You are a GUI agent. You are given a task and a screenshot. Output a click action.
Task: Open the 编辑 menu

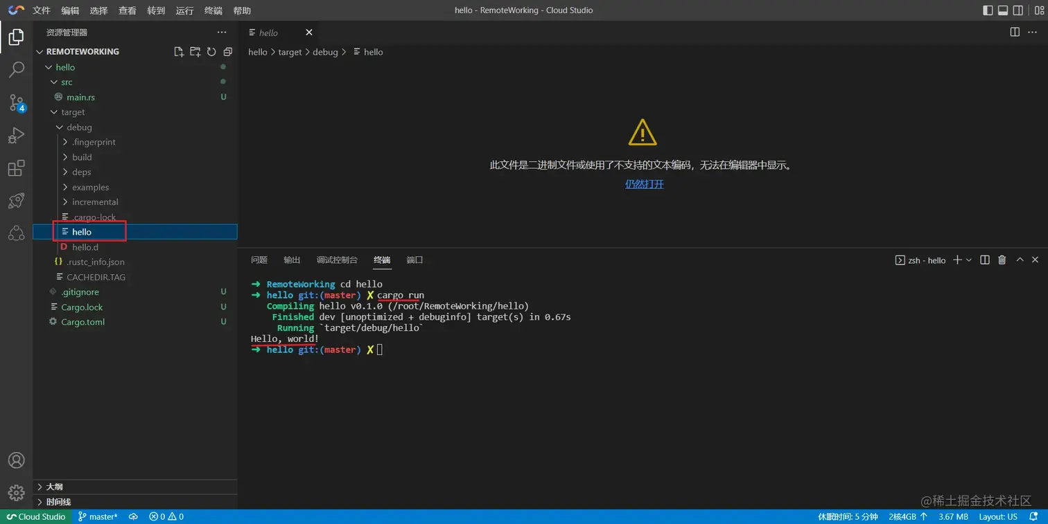(70, 10)
